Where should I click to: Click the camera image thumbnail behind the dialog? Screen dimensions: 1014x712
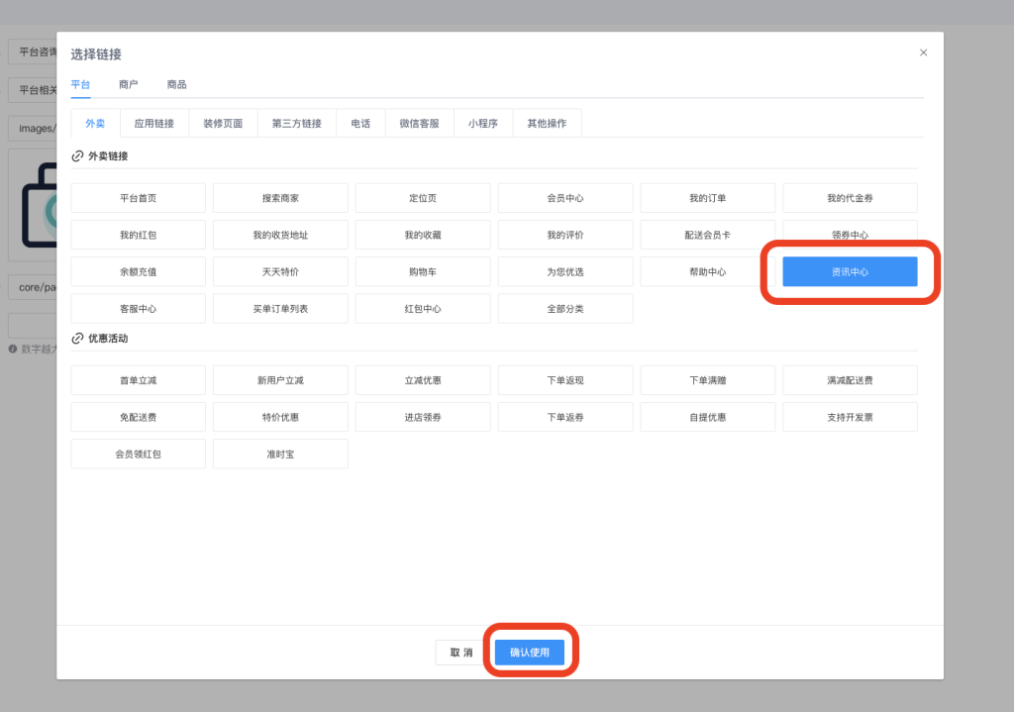click(x=32, y=203)
